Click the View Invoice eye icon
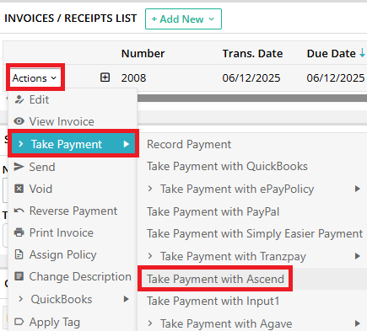Image resolution: width=367 pixels, height=331 pixels. tap(19, 121)
